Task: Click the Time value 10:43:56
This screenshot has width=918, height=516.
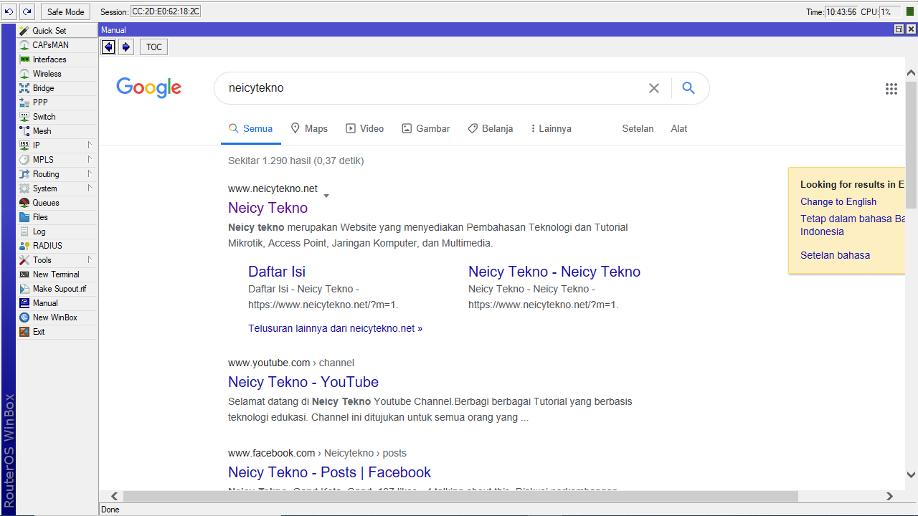Action: (841, 11)
